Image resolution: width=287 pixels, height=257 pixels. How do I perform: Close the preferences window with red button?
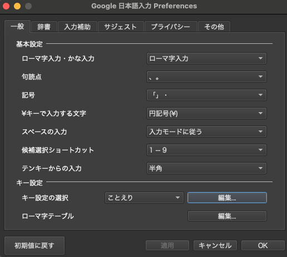click(x=6, y=6)
